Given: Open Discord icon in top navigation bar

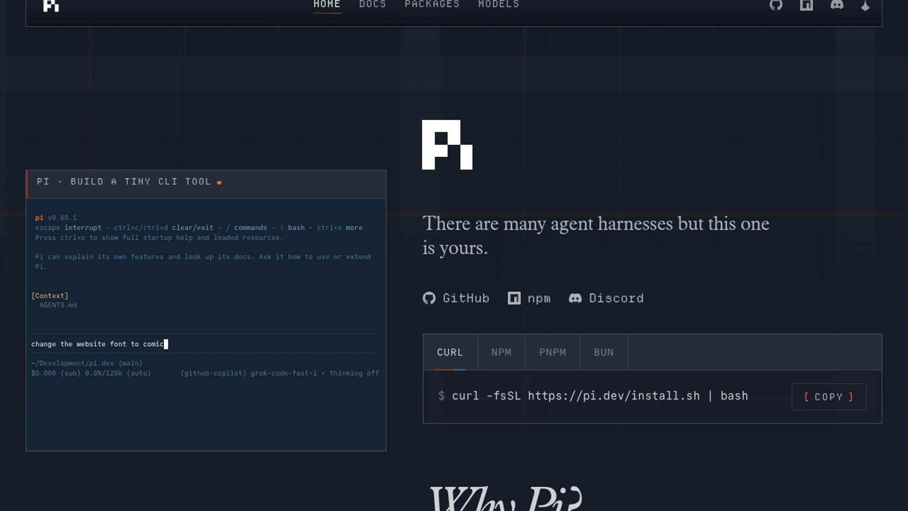Looking at the screenshot, I should [837, 5].
